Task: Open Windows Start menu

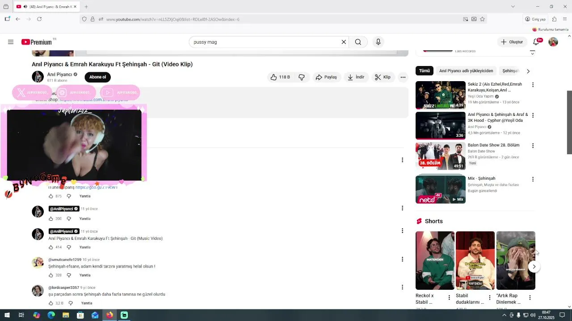Action: click(x=7, y=315)
